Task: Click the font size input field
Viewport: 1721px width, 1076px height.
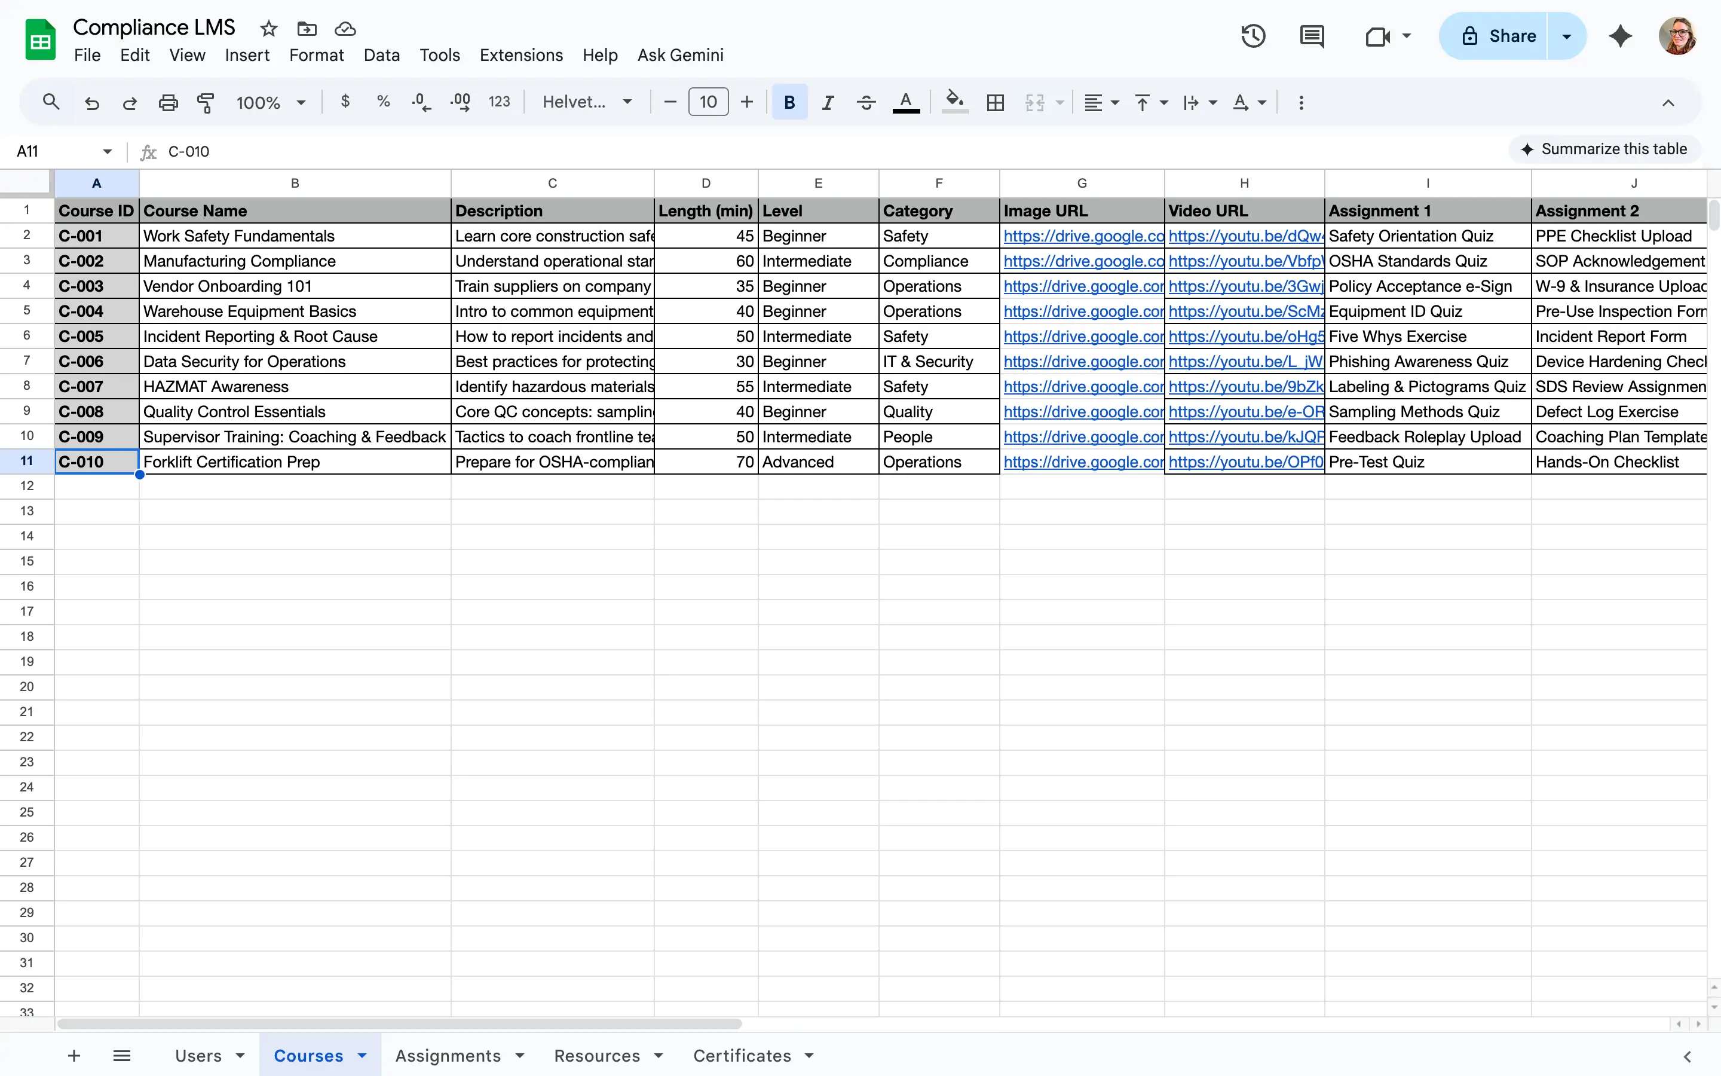Action: (x=708, y=102)
